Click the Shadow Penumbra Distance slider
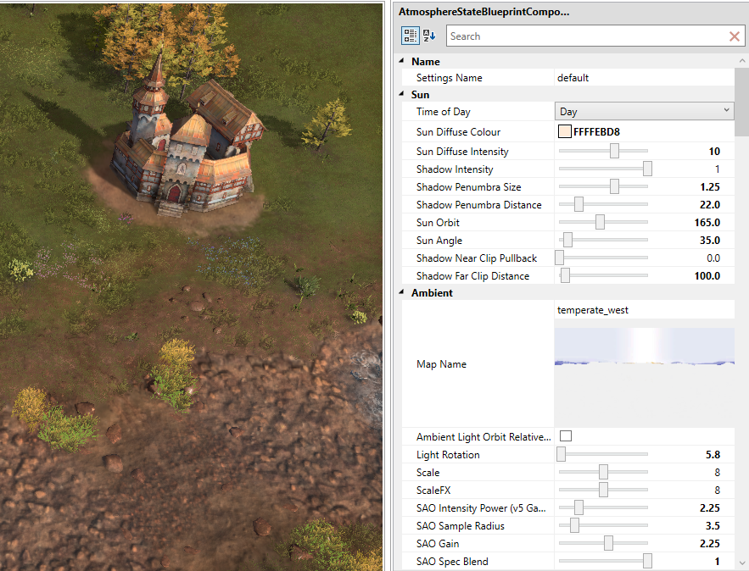 603,204
